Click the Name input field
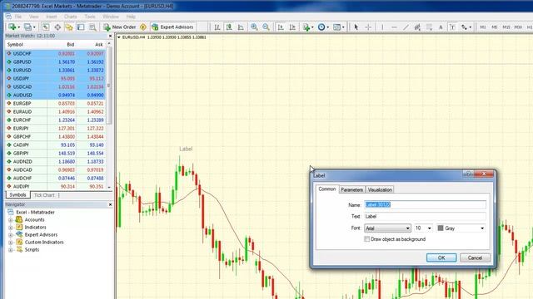 (425, 205)
